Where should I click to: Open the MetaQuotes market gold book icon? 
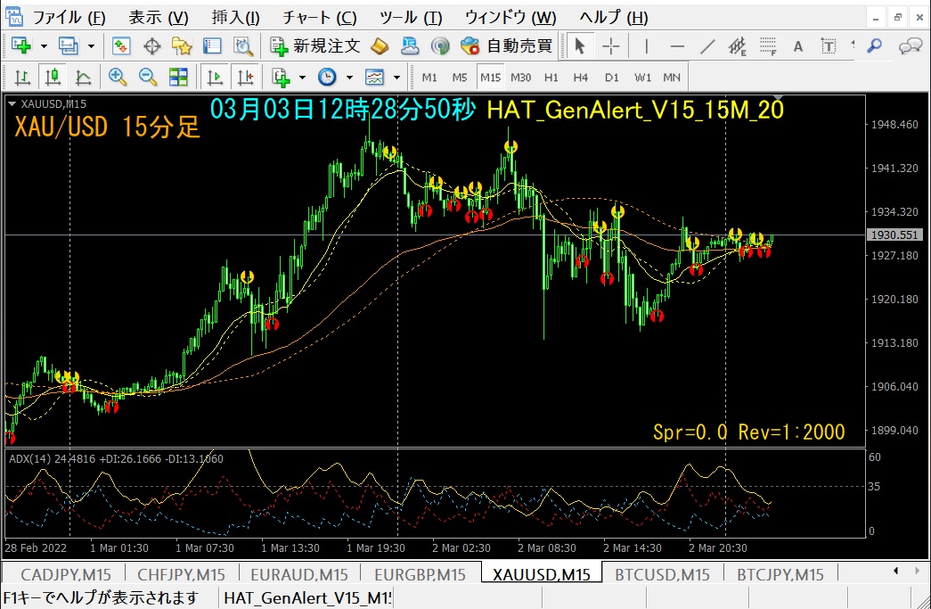click(x=380, y=45)
